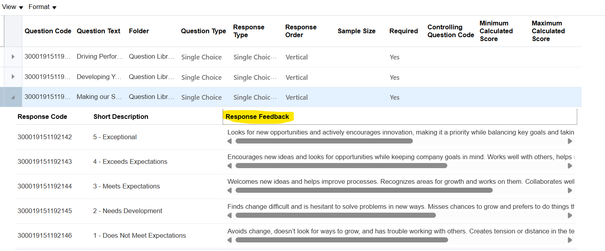The width and height of the screenshot is (605, 251).
Task: Expand the Developing Yourself question row
Action: pyautogui.click(x=13, y=77)
